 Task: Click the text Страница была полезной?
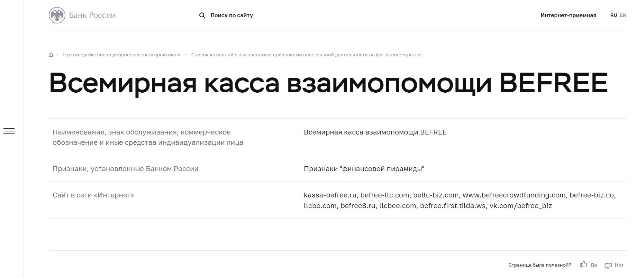pyautogui.click(x=540, y=265)
